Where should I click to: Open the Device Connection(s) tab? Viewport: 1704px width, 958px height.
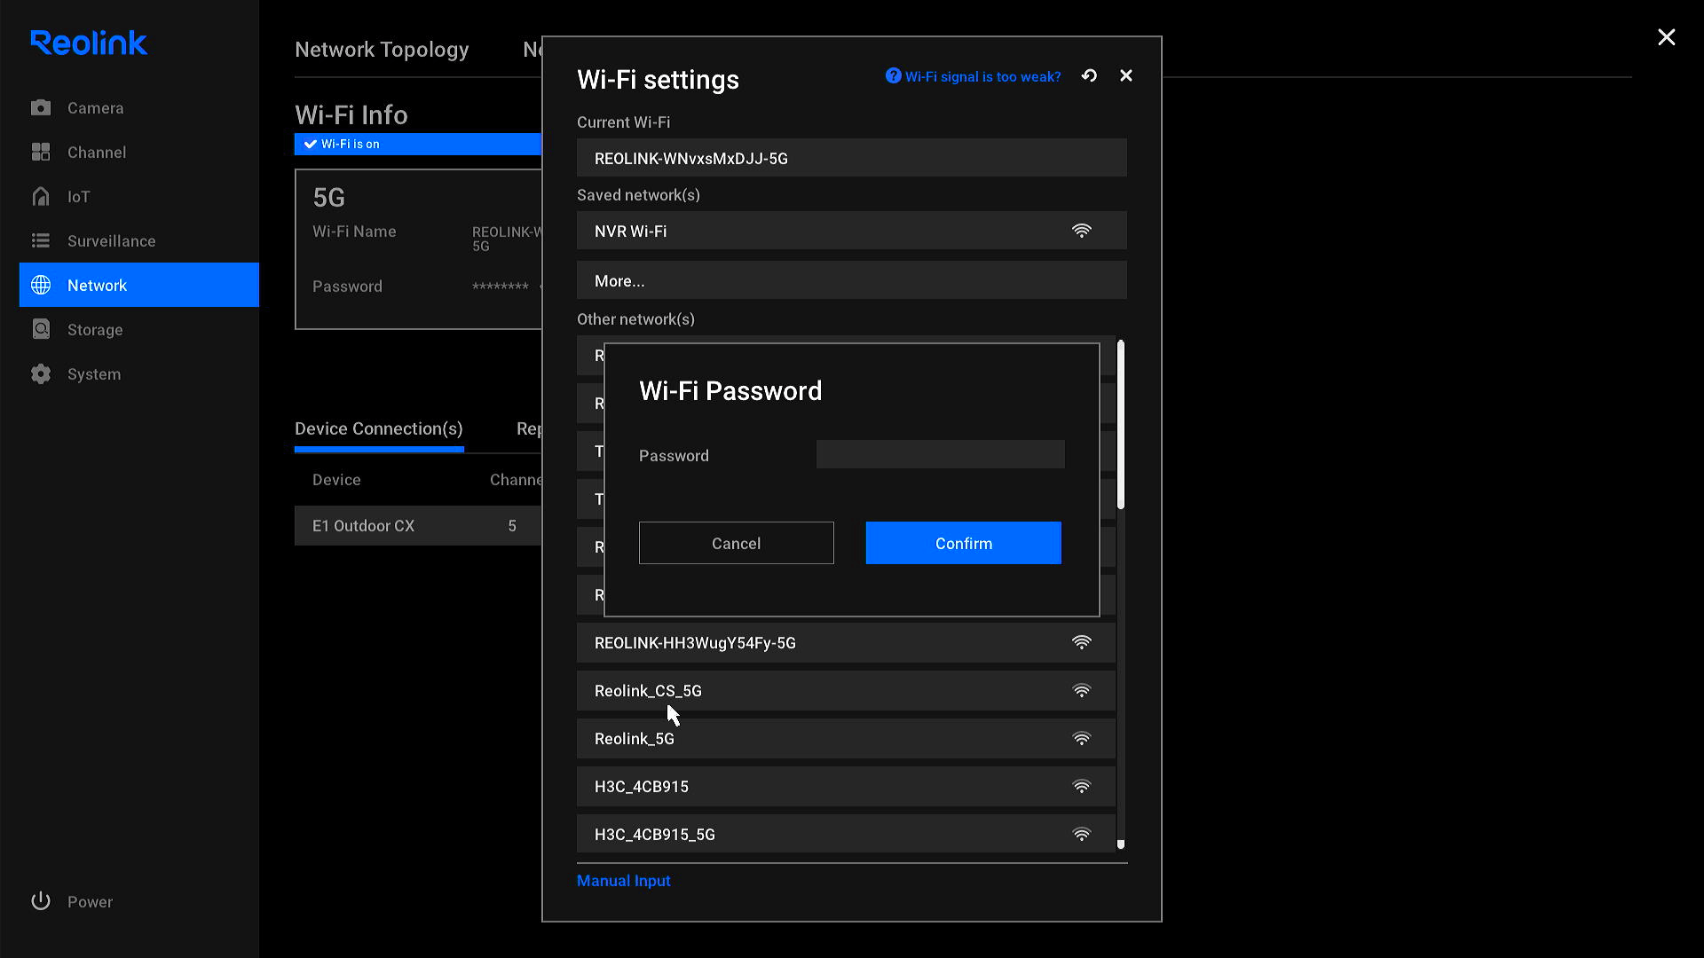378,429
